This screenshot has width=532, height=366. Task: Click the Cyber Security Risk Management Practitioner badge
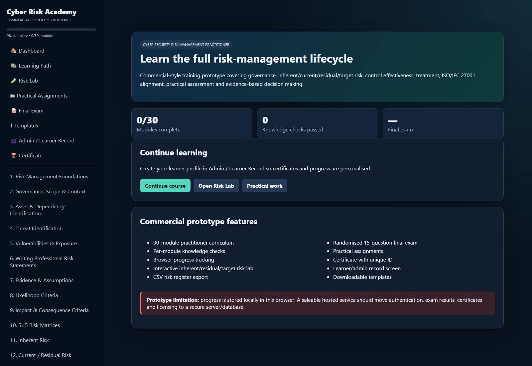186,45
